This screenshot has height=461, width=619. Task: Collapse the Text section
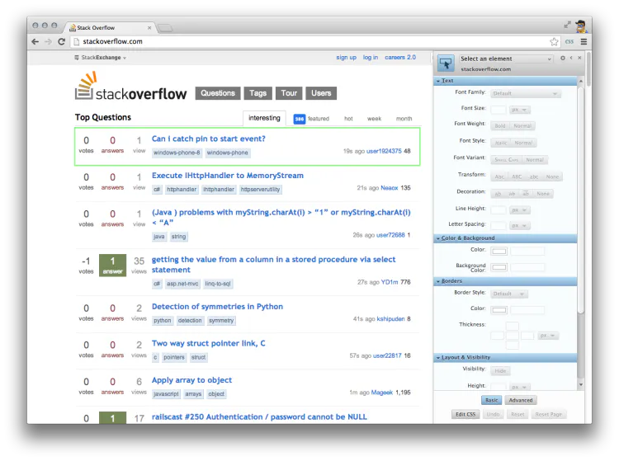[505, 81]
